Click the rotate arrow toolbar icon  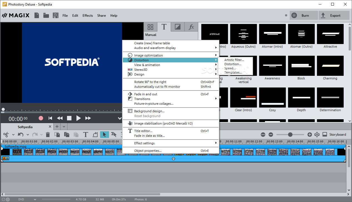tap(95, 135)
